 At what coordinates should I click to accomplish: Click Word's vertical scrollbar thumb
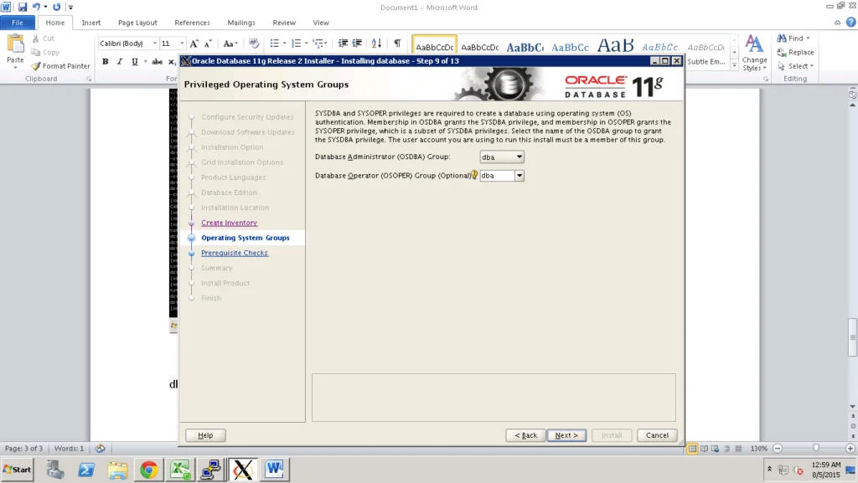(852, 337)
